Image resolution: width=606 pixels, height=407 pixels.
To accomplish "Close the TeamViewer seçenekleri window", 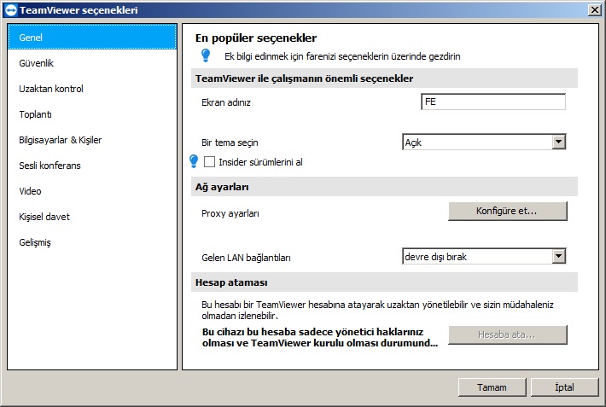I will point(595,10).
